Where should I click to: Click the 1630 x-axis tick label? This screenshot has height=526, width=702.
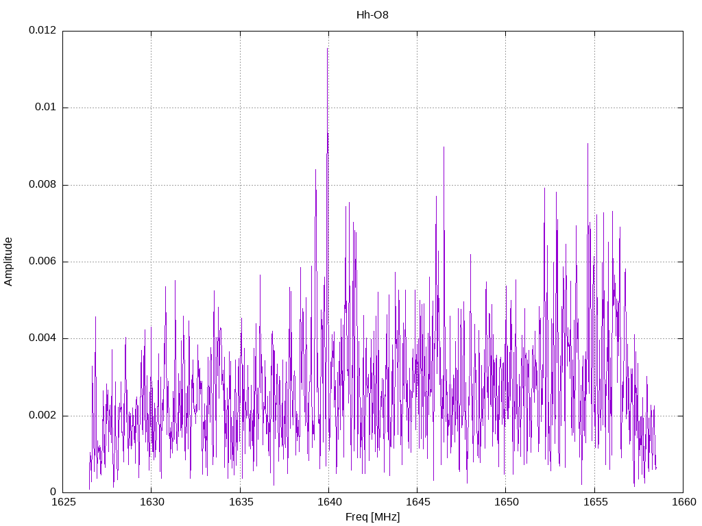tap(152, 502)
